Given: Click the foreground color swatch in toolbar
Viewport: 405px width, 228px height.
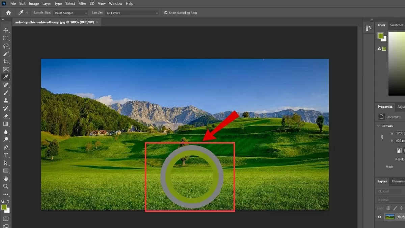Looking at the screenshot, I should (x=4, y=207).
